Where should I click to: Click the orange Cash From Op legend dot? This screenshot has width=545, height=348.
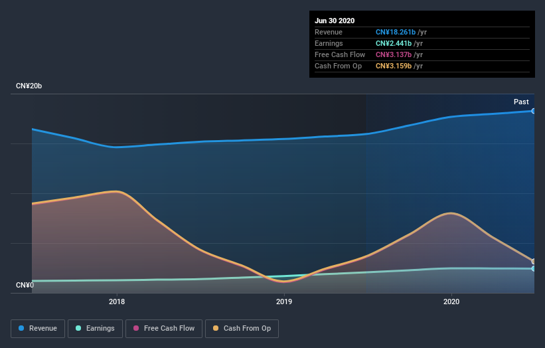[216, 328]
